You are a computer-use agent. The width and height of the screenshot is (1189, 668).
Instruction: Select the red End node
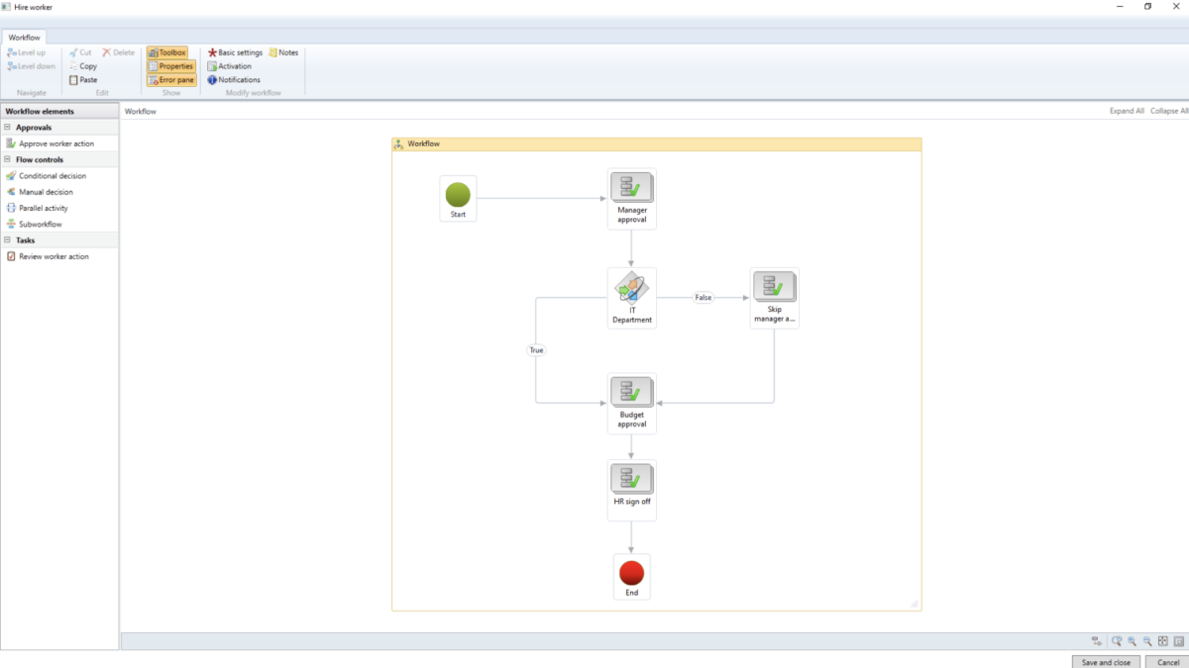pyautogui.click(x=632, y=577)
